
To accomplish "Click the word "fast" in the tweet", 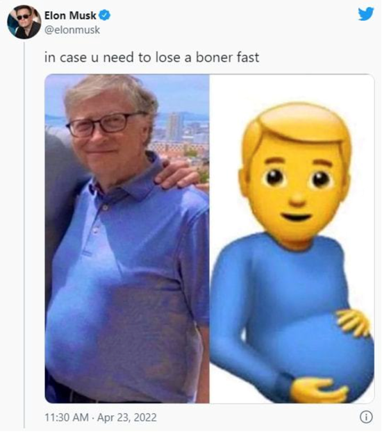I will 248,58.
